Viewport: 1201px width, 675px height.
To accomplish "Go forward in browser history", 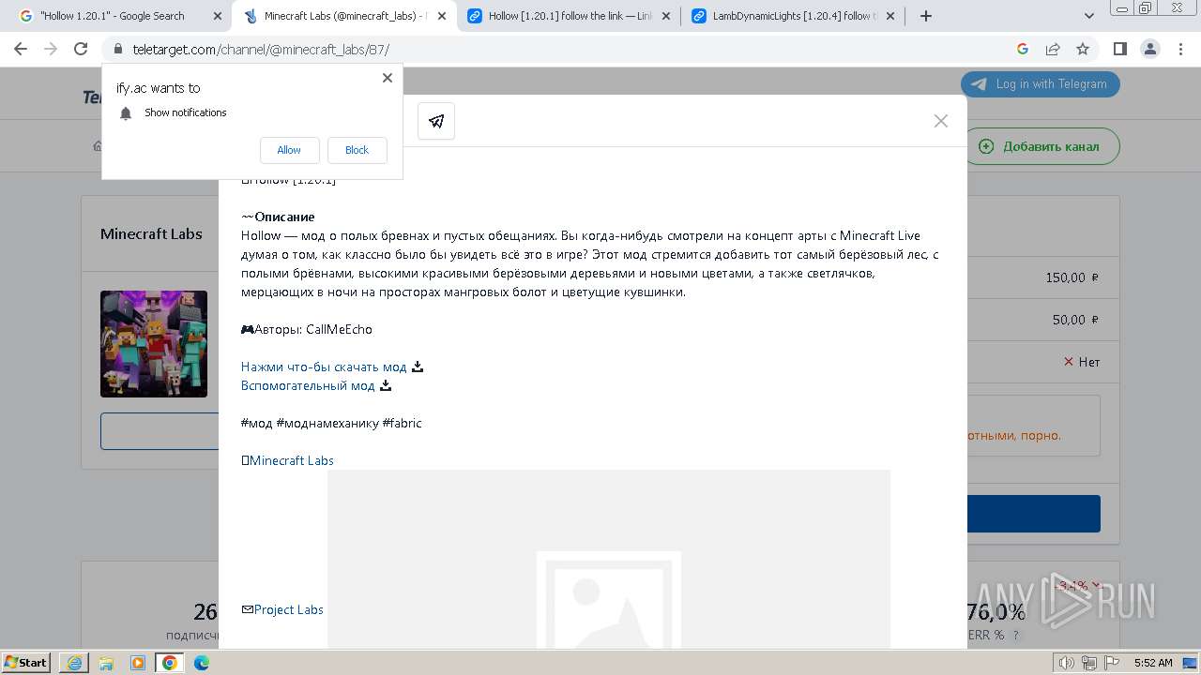I will click(x=51, y=50).
